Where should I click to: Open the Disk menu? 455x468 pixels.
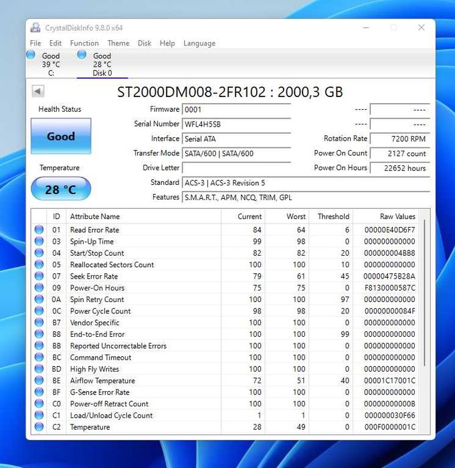(145, 44)
